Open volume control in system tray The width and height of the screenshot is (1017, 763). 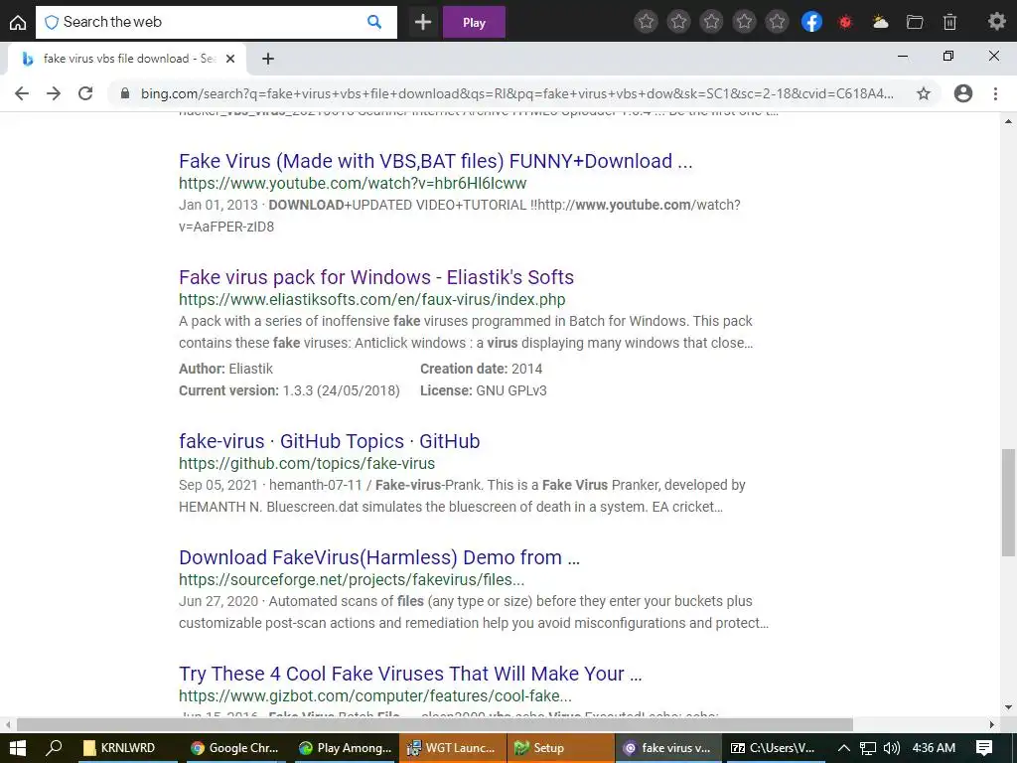coord(892,747)
